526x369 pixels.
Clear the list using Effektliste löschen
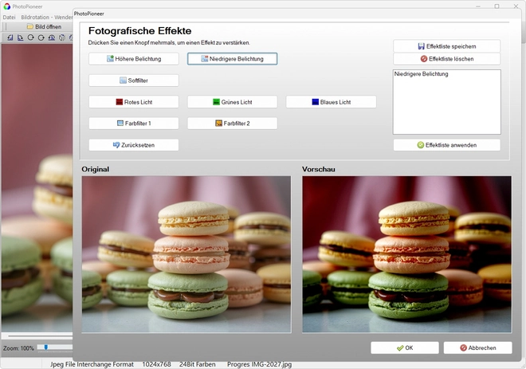pos(446,59)
